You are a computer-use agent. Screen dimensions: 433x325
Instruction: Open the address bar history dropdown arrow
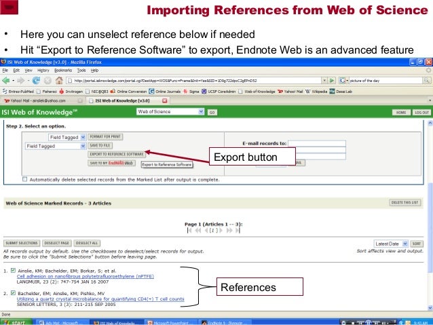324,80
